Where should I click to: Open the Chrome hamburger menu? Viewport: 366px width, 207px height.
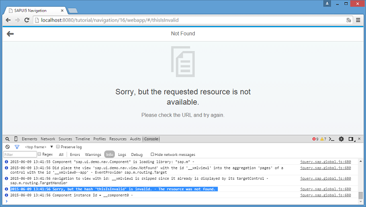358,20
